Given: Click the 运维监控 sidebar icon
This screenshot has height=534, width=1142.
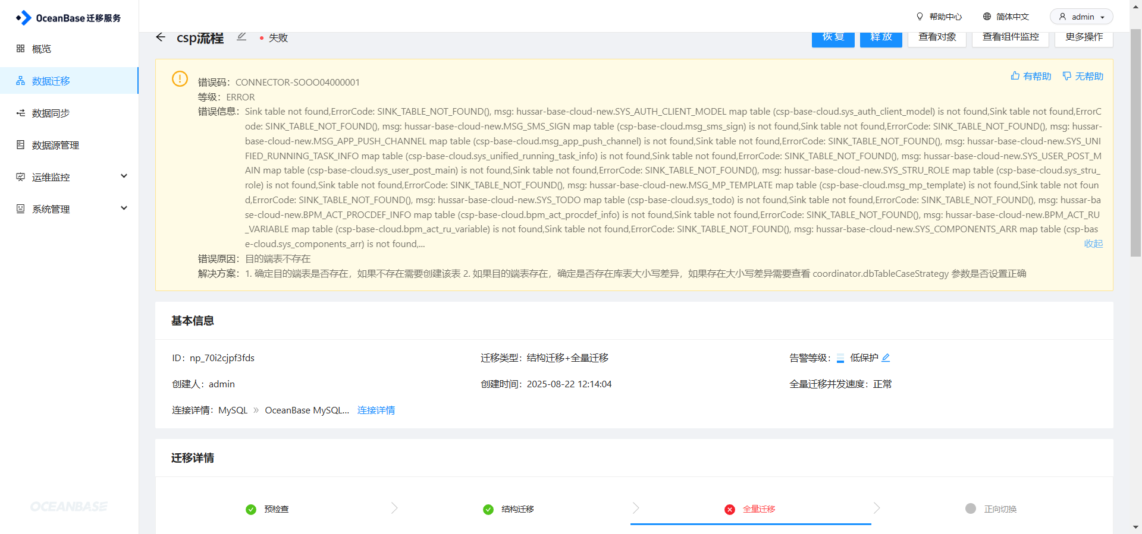Looking at the screenshot, I should (x=20, y=177).
